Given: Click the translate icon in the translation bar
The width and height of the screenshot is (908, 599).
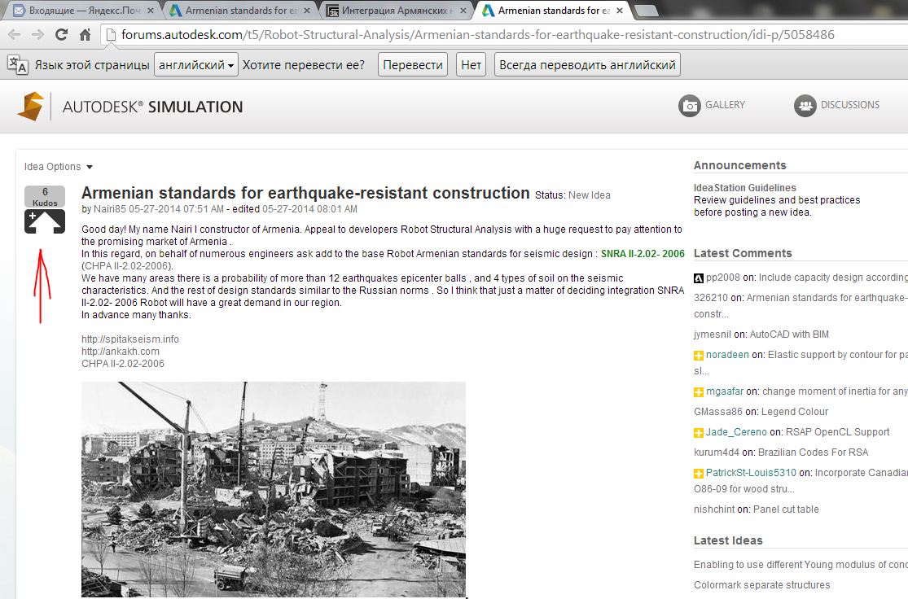Looking at the screenshot, I should click(x=17, y=65).
